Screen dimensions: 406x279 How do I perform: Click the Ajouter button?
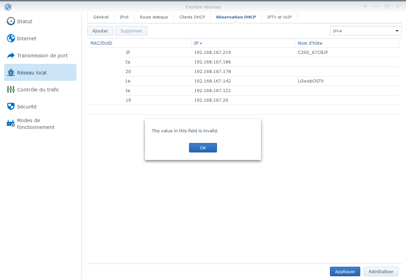100,31
